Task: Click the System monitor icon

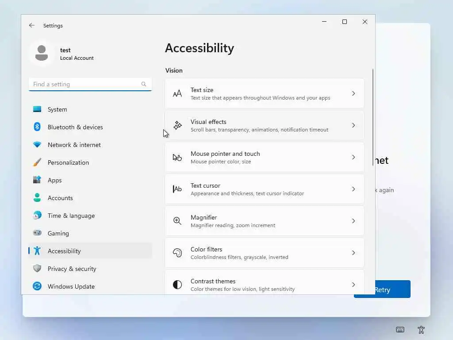Action: [x=37, y=109]
